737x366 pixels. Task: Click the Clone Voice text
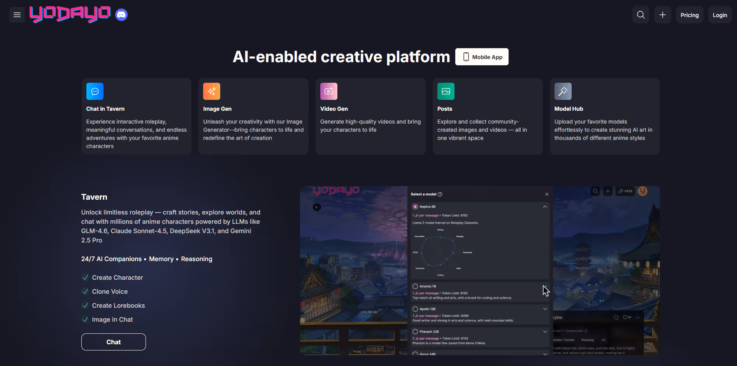click(x=110, y=291)
